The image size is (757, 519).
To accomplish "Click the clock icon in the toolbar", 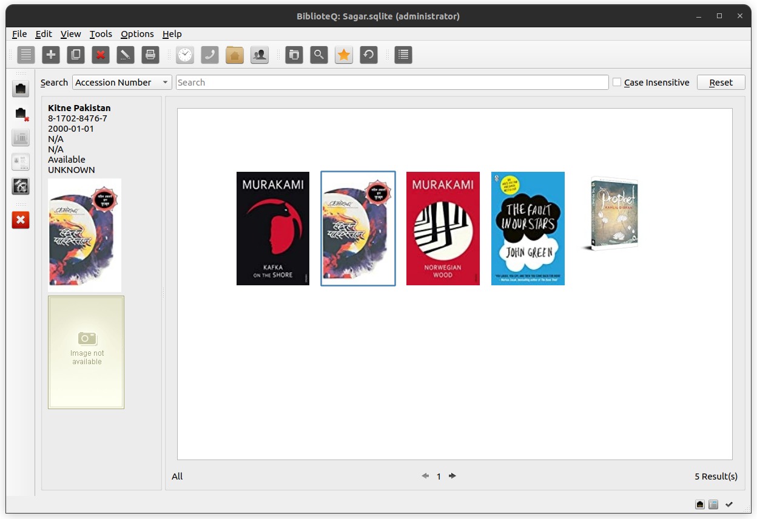I will click(185, 55).
